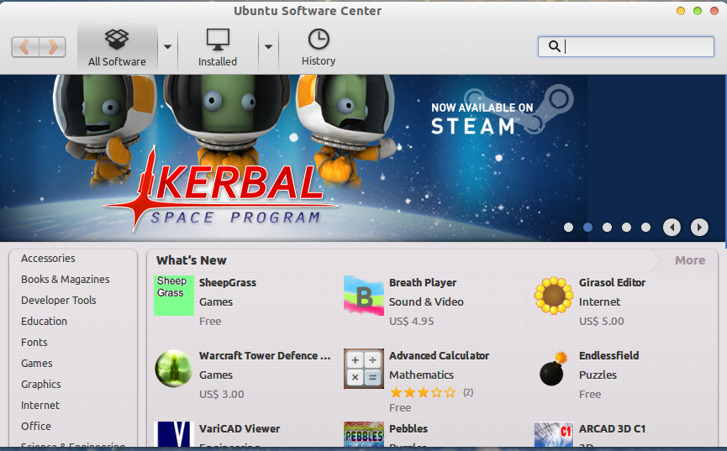Open the Games category in sidebar
Screen dimensions: 727x451
pos(37,364)
